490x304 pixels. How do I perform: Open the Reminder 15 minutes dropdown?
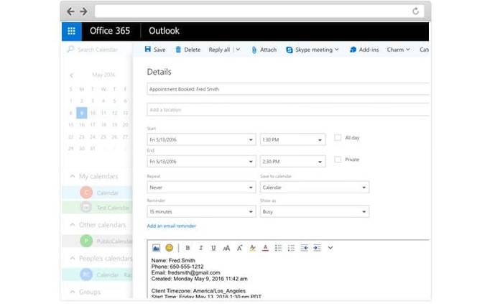[x=201, y=211]
